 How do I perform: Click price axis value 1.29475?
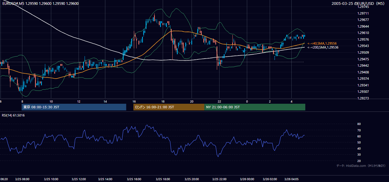click(363, 59)
